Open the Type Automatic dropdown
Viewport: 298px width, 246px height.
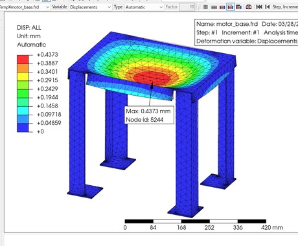point(144,7)
